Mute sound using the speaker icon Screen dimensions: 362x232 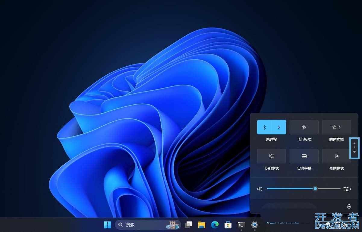click(x=260, y=189)
